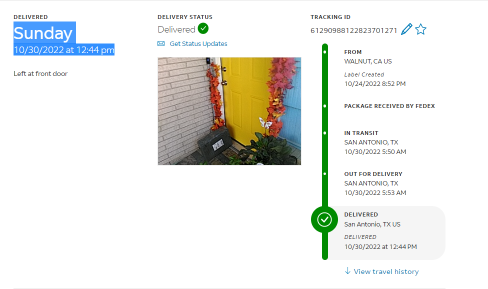Click the Delivered San Antonio status panel
This screenshot has height=289, width=488.
tap(385, 232)
